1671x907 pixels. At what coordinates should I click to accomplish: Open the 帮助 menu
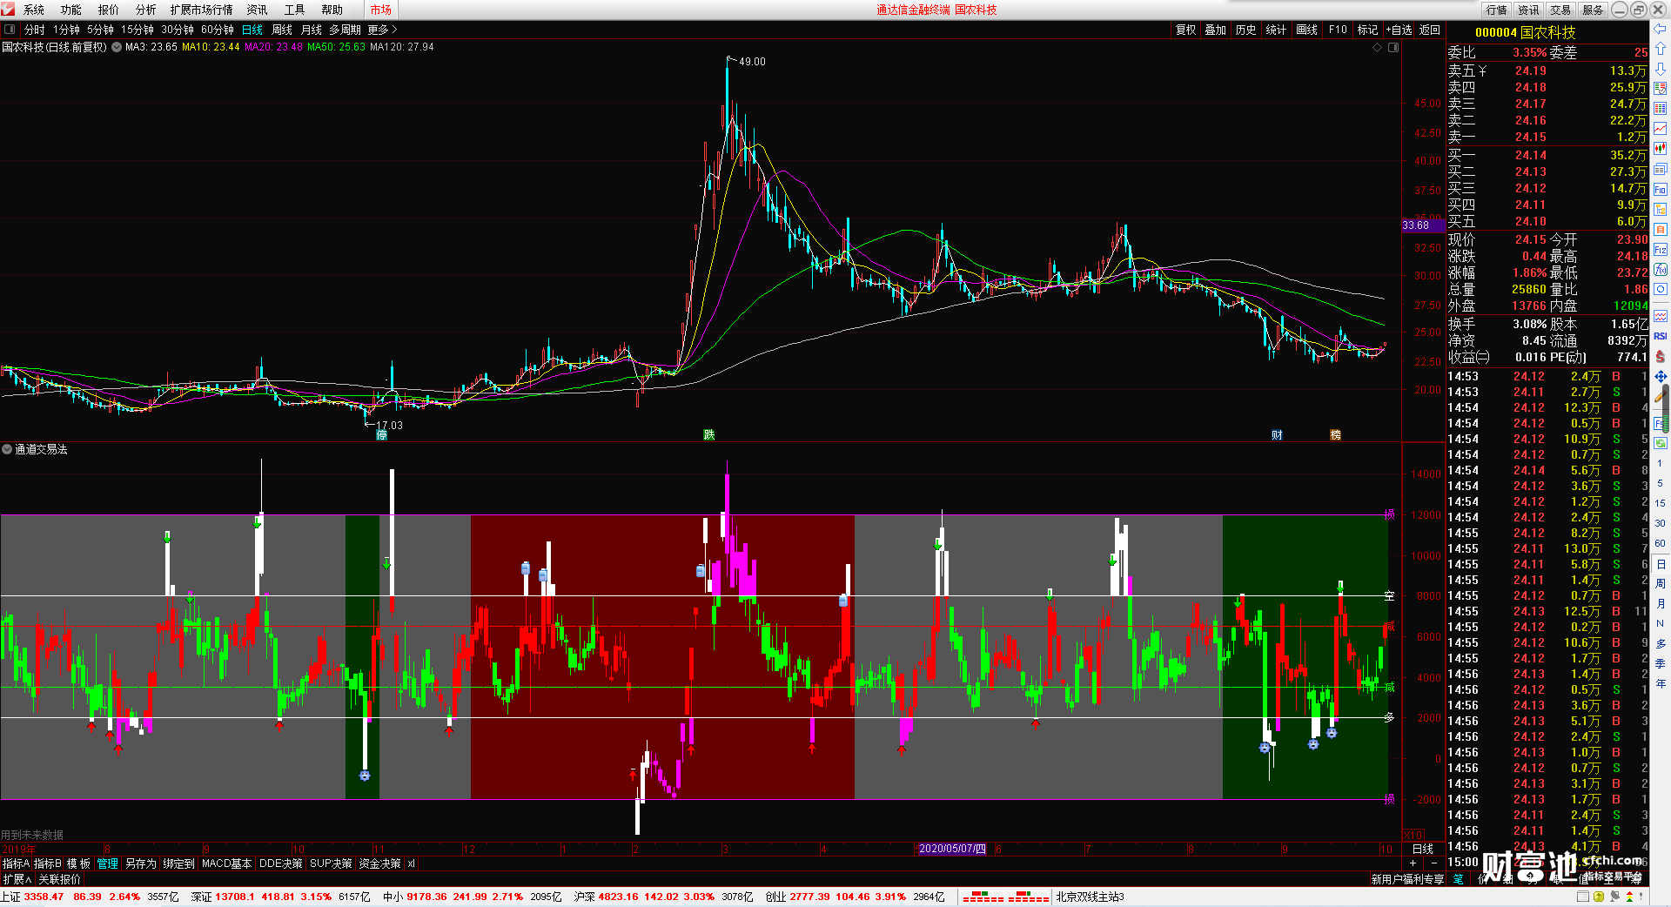[x=332, y=10]
